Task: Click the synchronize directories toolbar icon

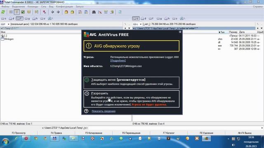Action: pos(106,12)
